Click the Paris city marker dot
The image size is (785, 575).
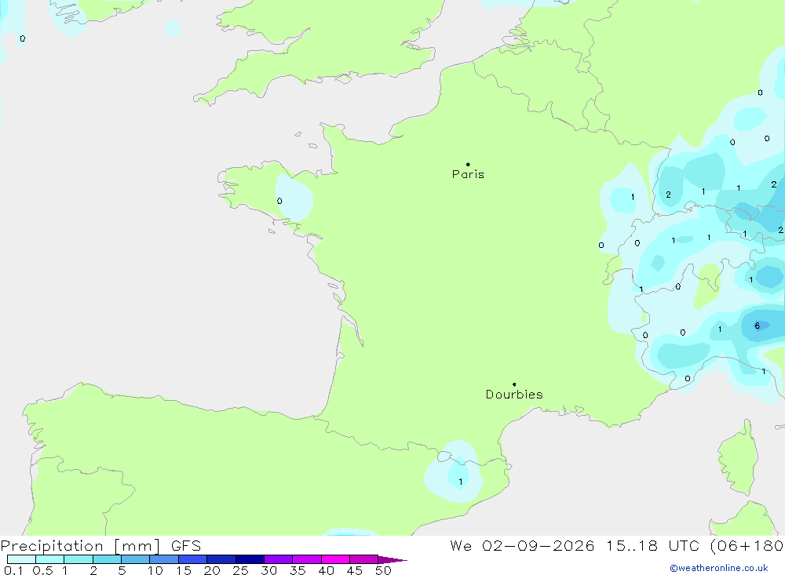[x=468, y=164]
